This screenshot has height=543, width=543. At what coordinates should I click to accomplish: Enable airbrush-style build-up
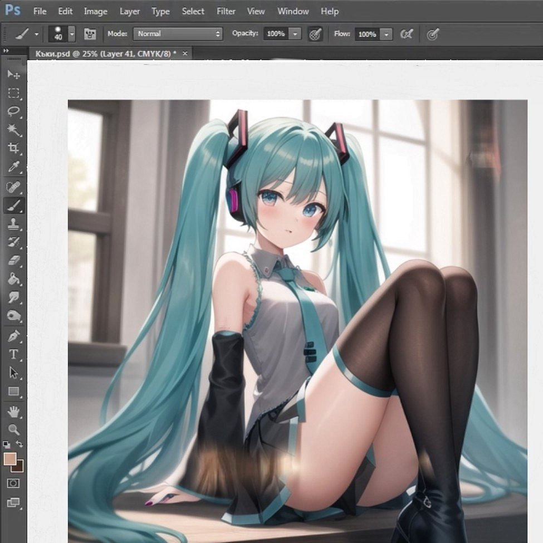407,34
